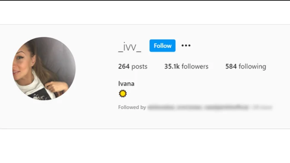Click the word 'following' in stats
Image resolution: width=290 pixels, height=163 pixels.
(252, 67)
